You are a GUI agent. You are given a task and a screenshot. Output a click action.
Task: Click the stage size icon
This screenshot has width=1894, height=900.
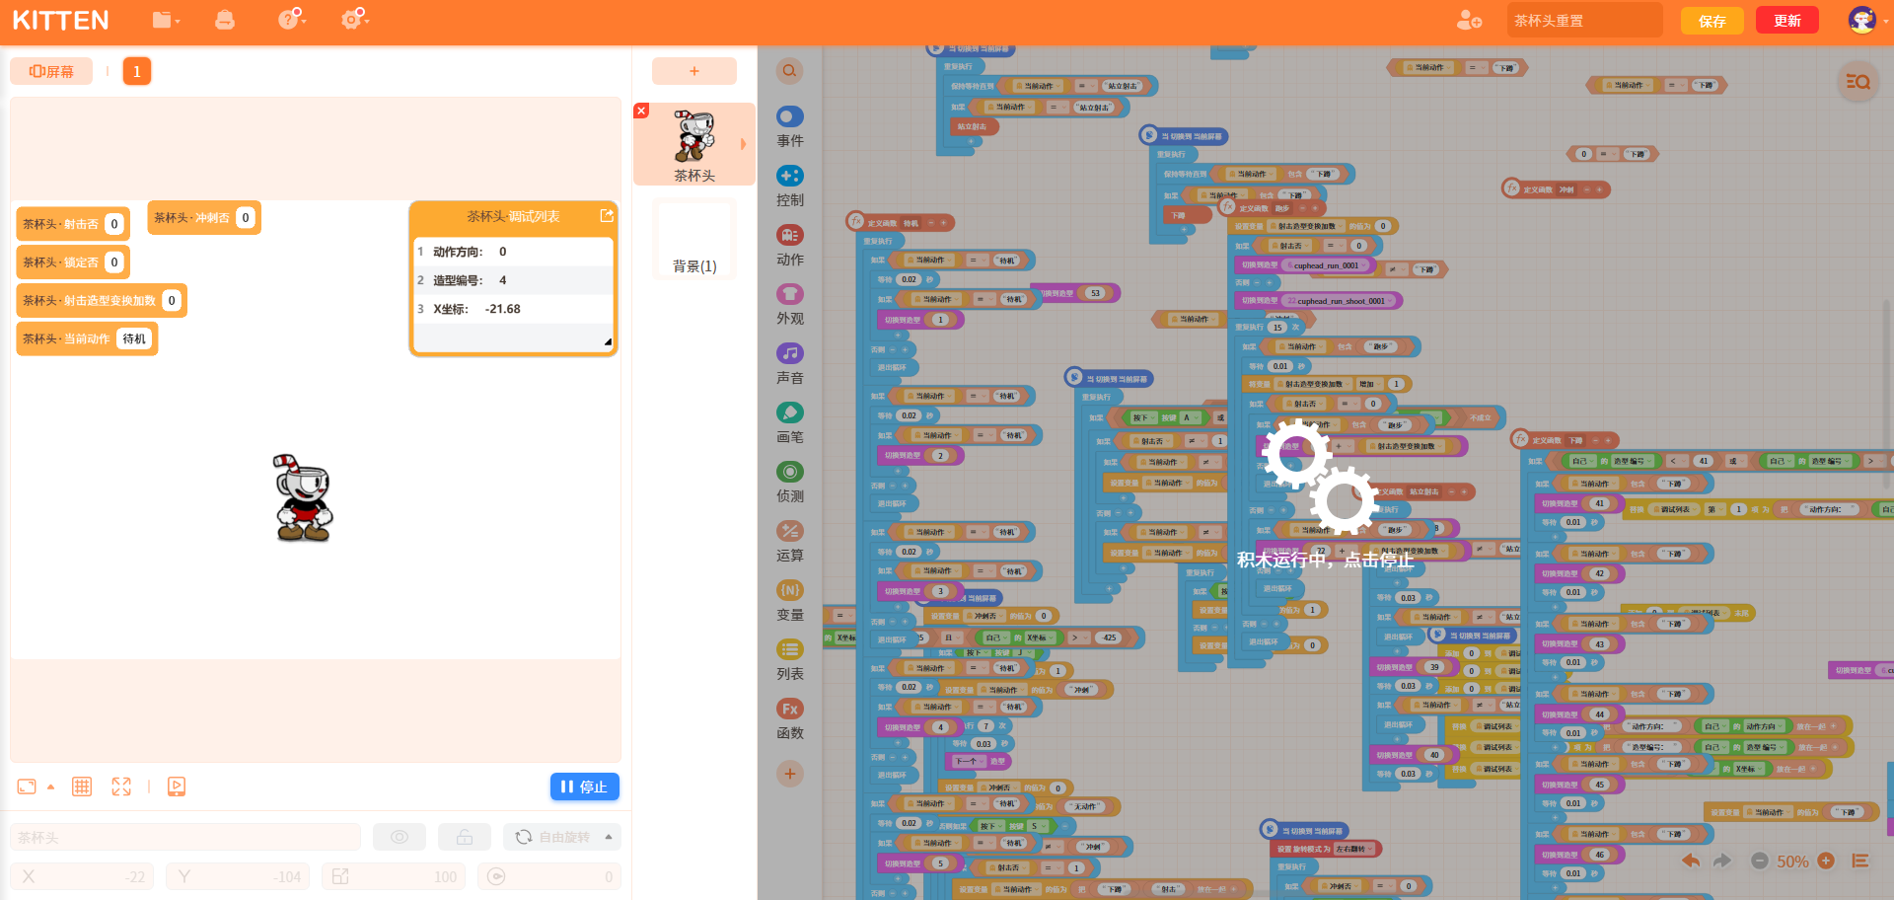[x=27, y=787]
